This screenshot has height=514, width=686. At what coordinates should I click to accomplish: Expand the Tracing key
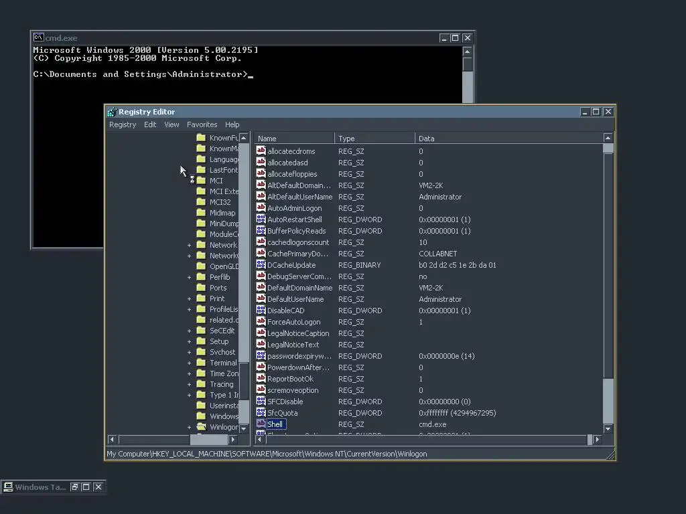coord(190,385)
